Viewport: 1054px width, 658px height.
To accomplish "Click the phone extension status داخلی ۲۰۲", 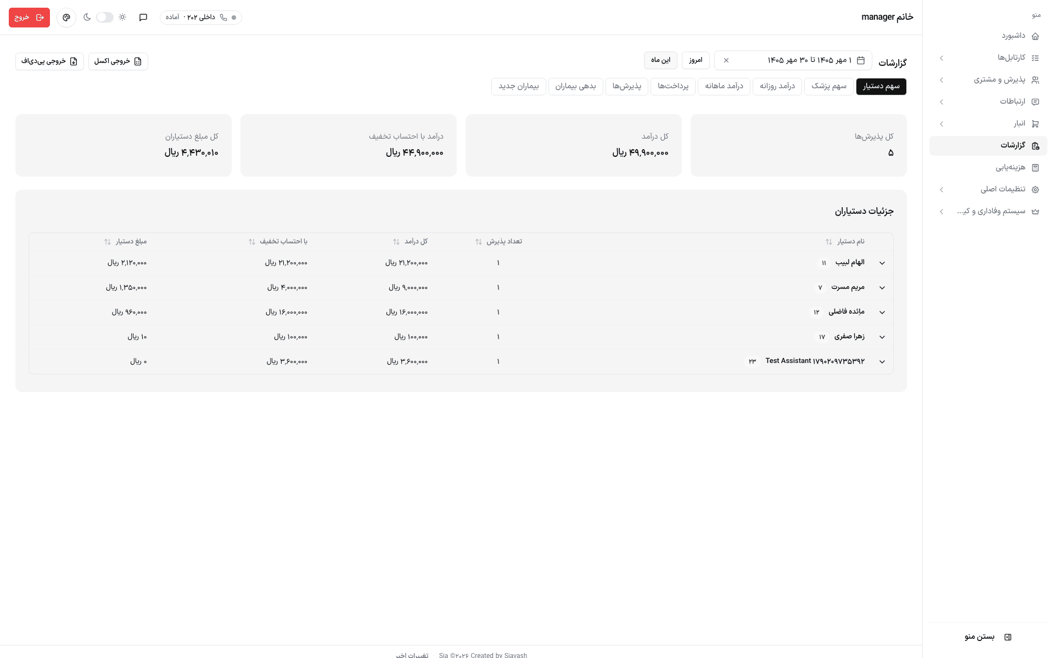I will click(201, 18).
